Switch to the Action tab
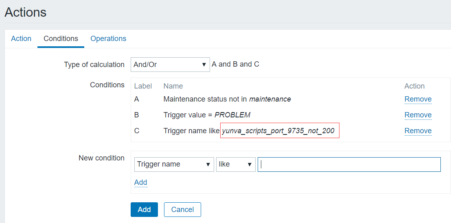Screen dimensions: 451x223 point(21,39)
